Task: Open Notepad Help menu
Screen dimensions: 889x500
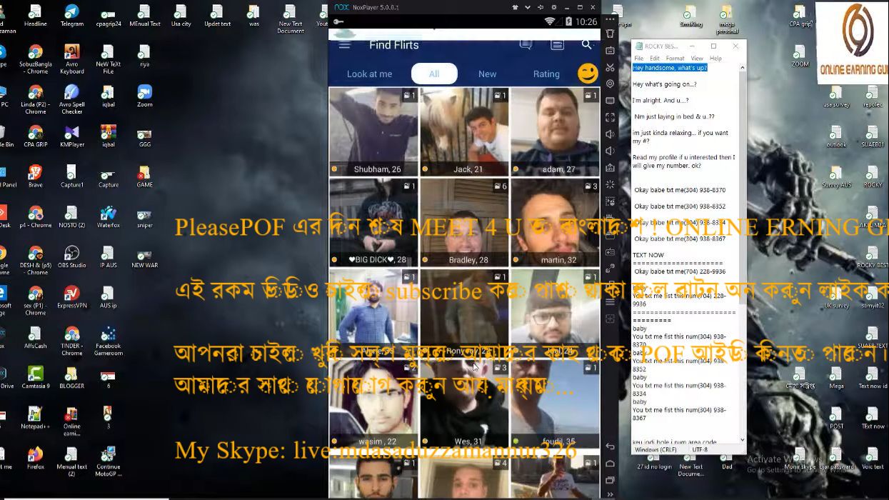Action: coord(715,59)
